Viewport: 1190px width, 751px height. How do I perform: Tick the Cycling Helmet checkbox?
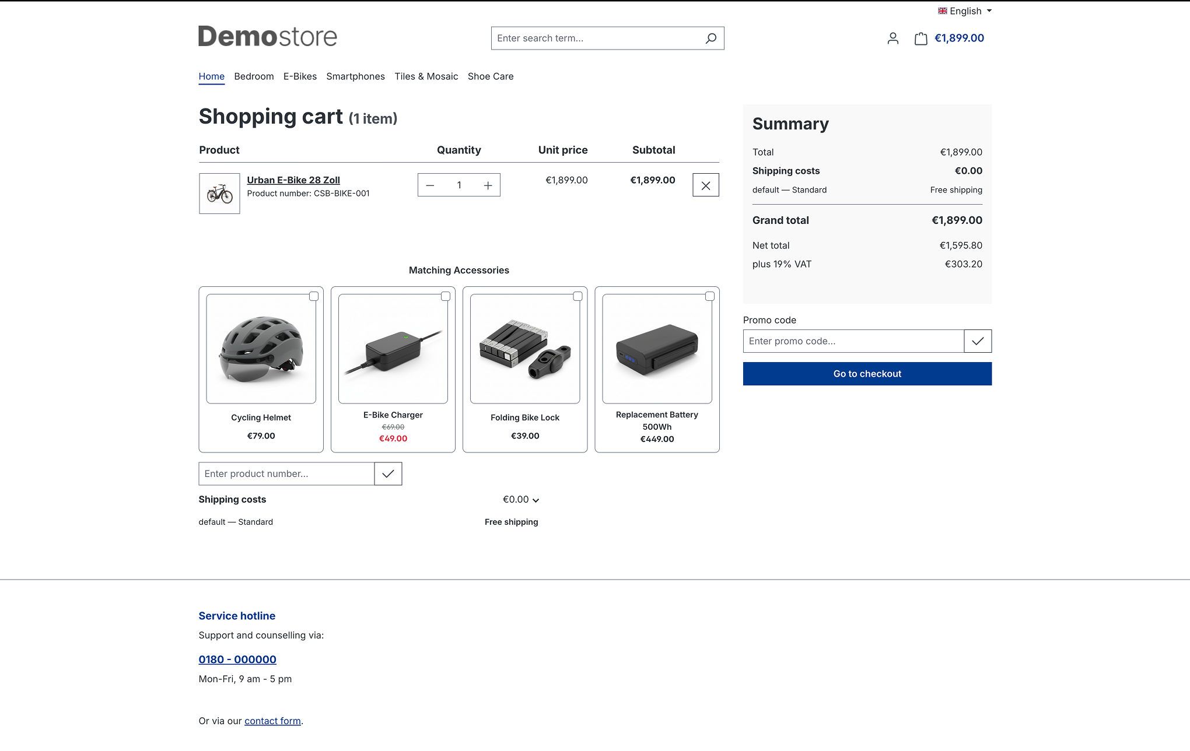coord(314,296)
